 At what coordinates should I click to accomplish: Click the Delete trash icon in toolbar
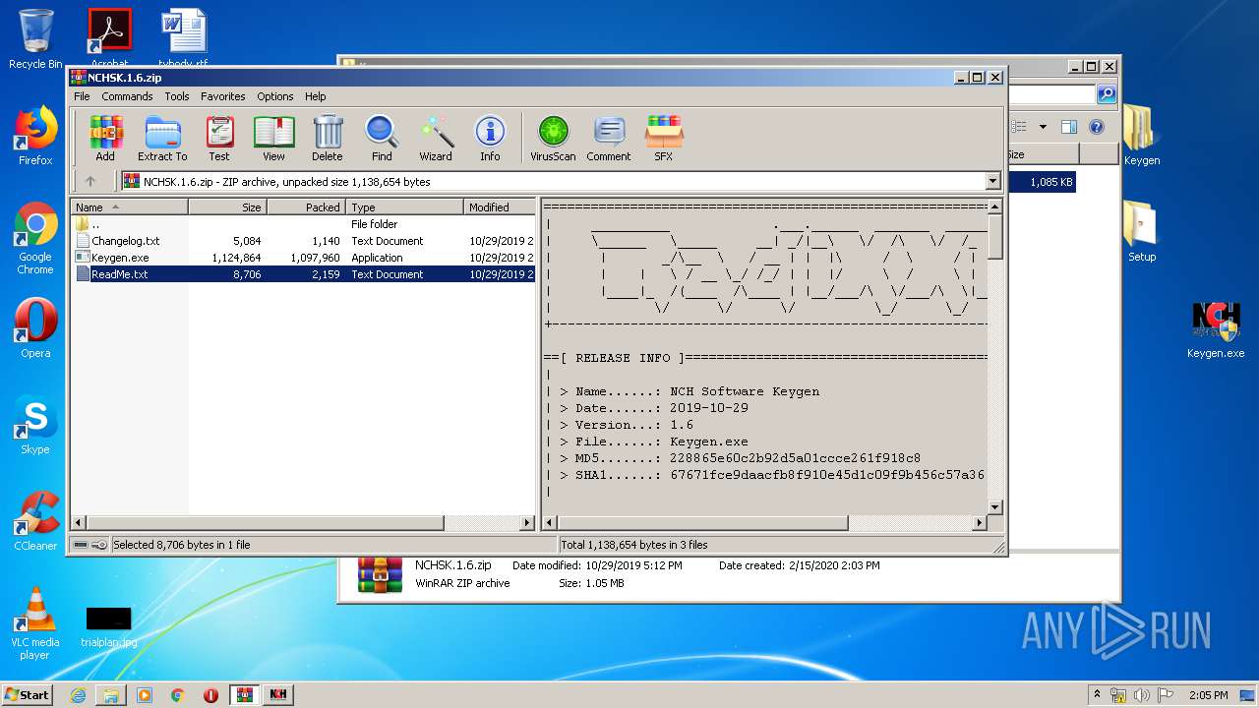[x=328, y=139]
